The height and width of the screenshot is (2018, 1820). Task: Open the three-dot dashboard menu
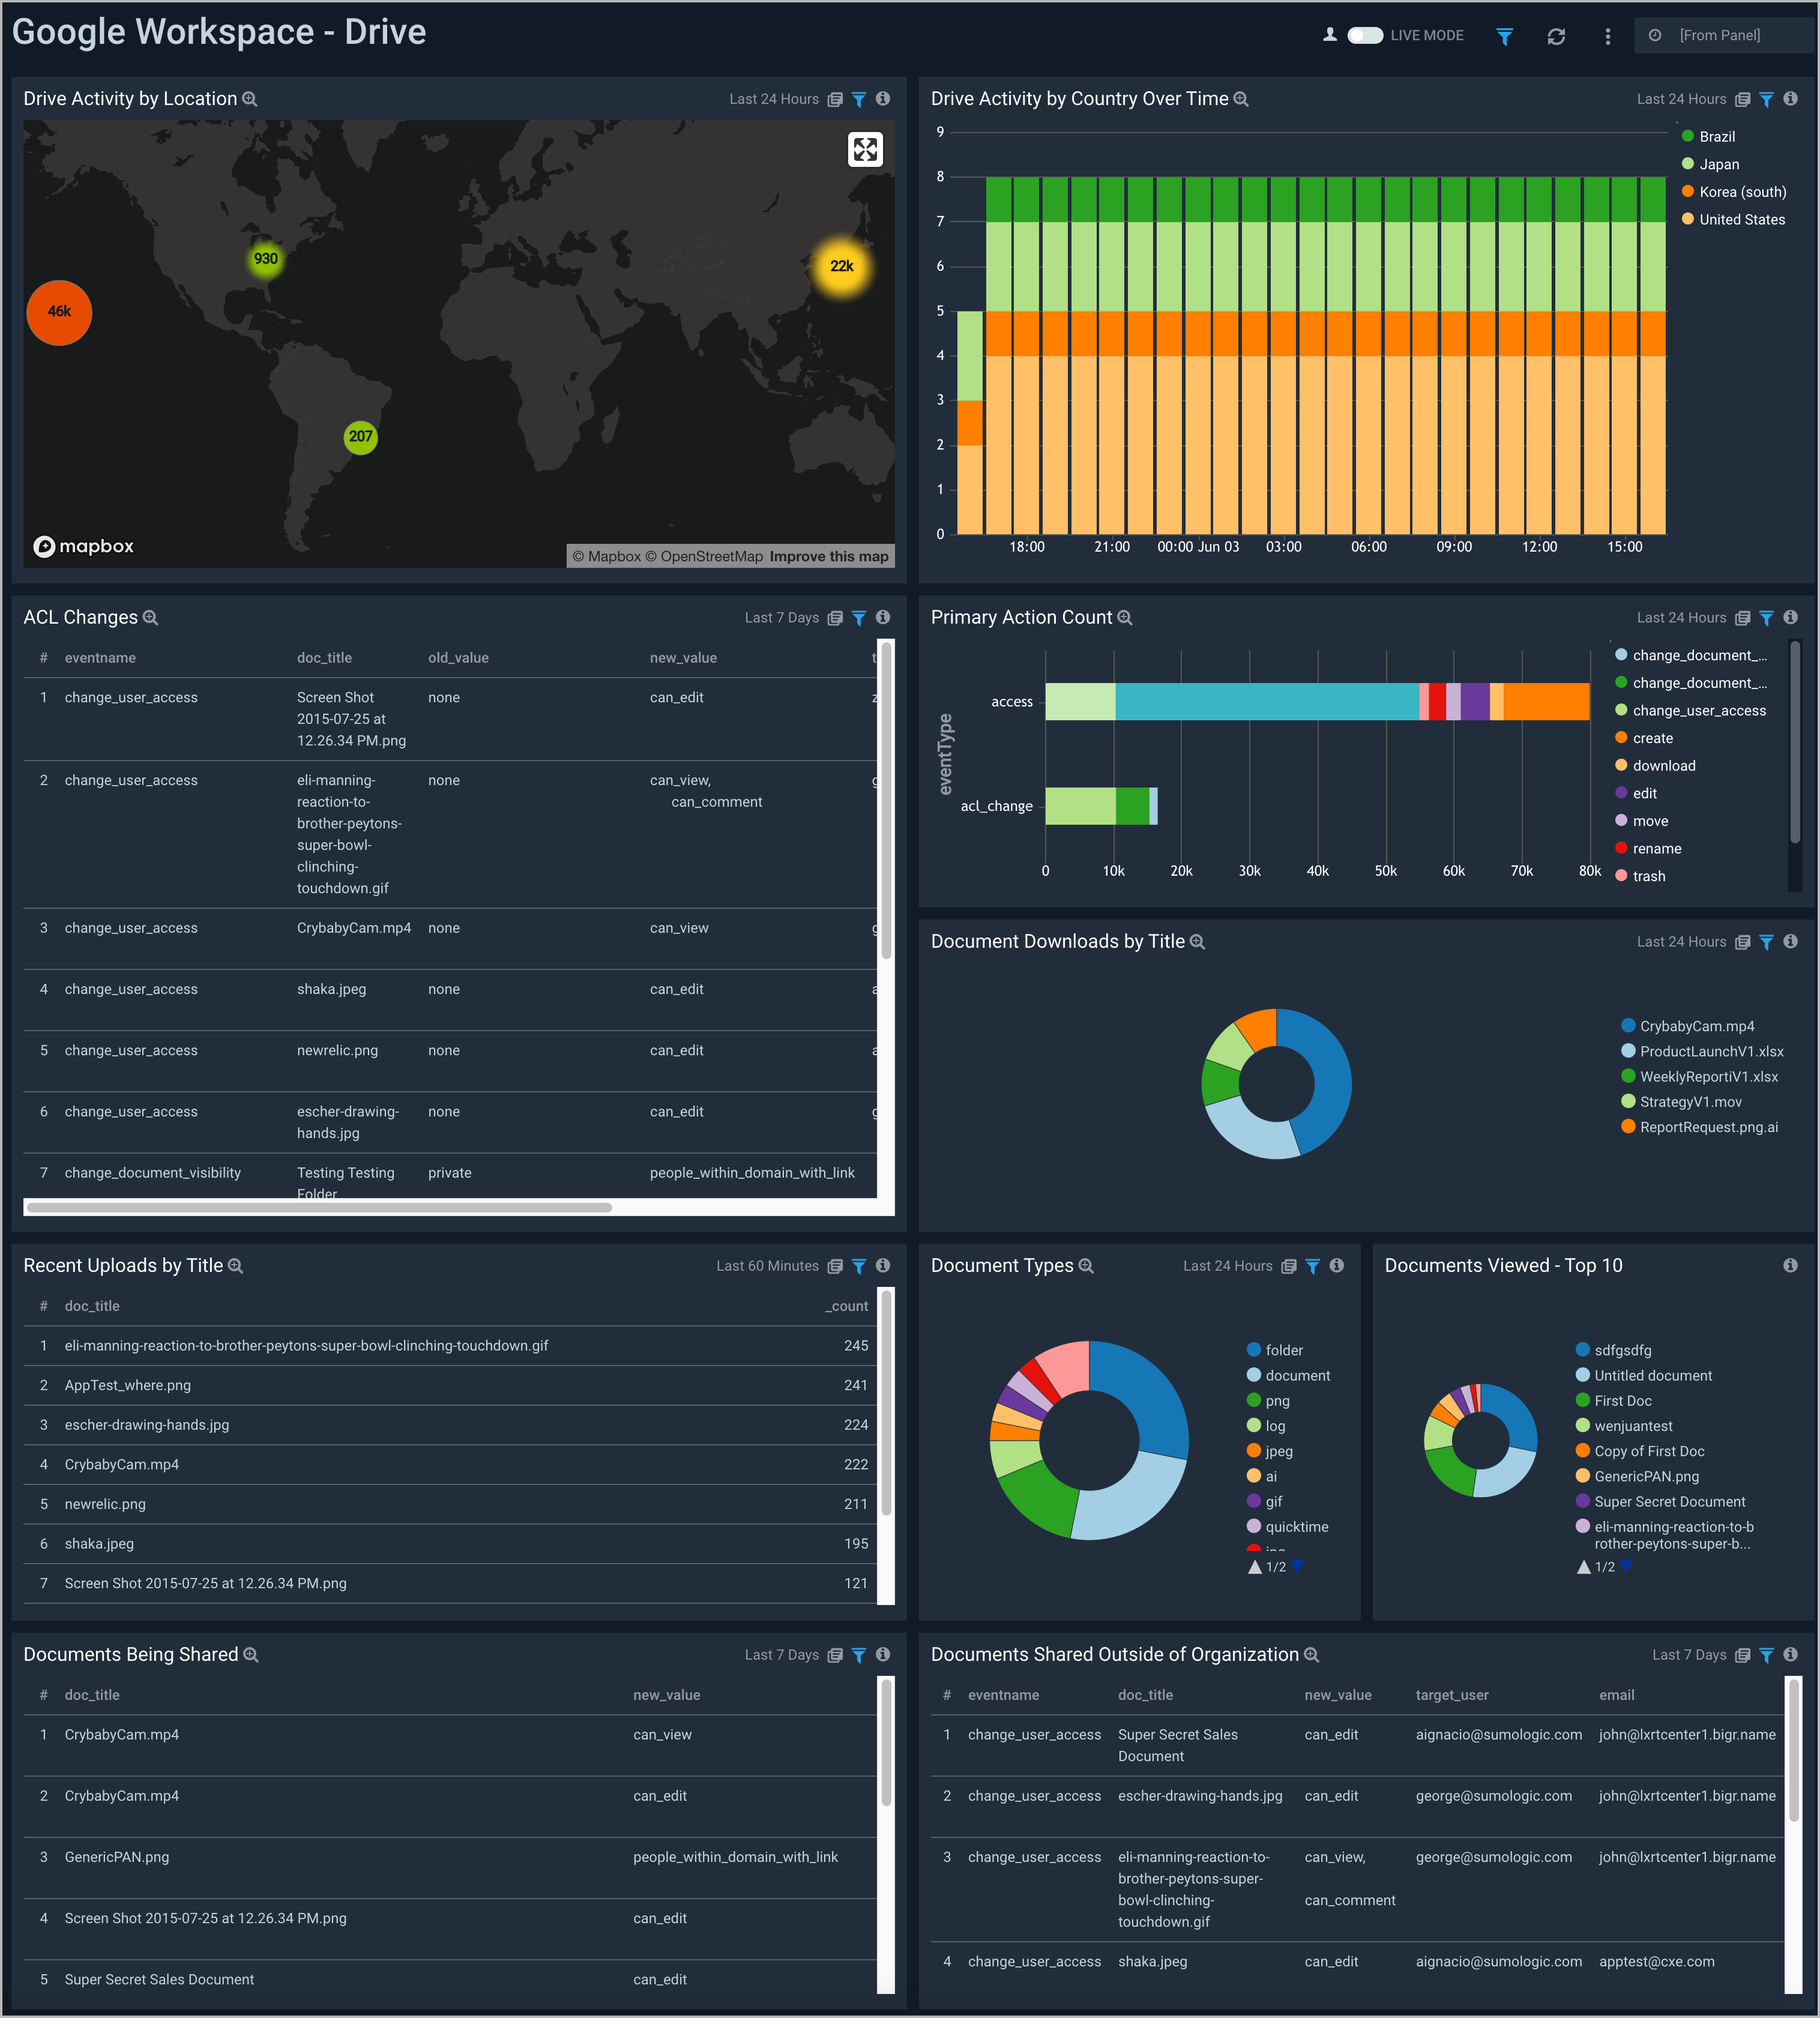(x=1607, y=36)
